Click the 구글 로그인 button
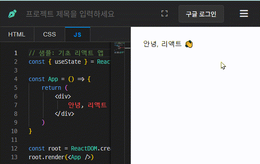 pyautogui.click(x=201, y=14)
